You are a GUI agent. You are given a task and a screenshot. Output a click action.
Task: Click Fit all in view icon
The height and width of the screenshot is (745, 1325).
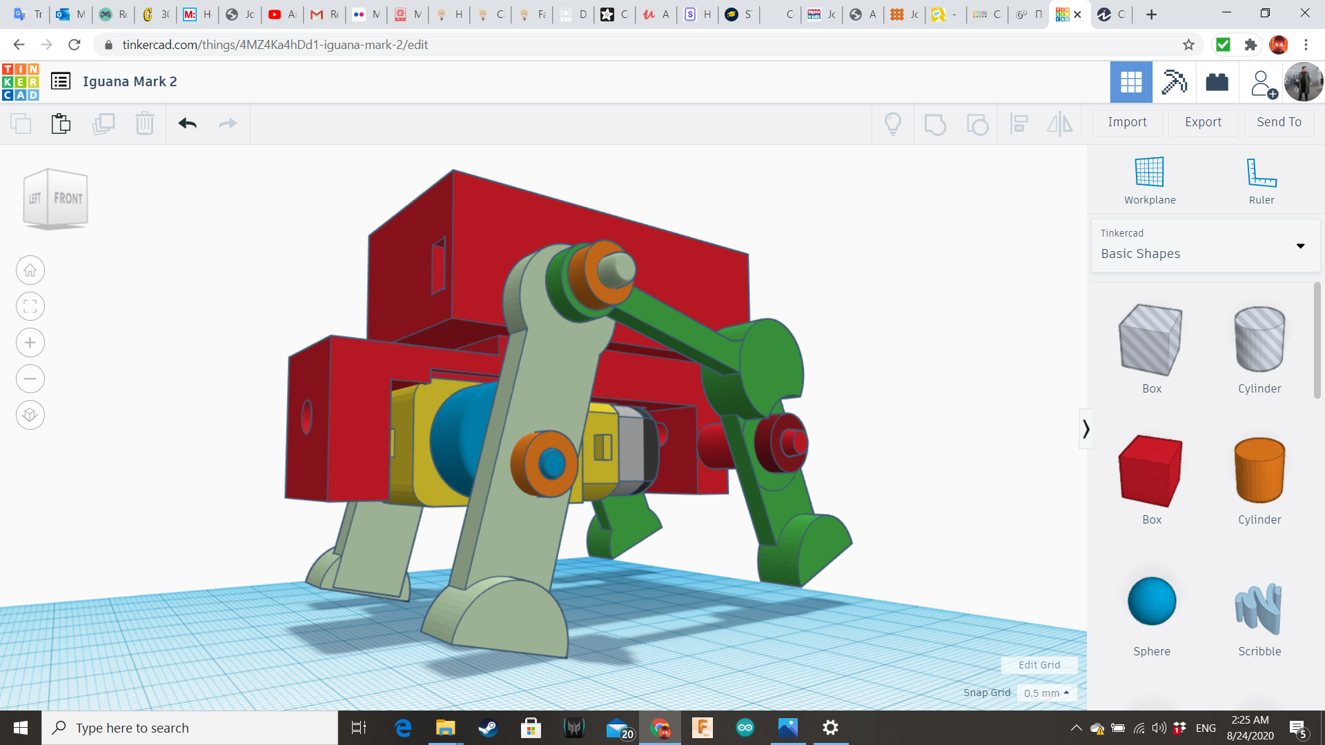[30, 306]
